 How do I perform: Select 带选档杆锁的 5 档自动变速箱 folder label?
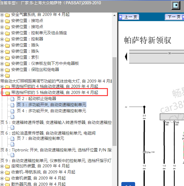point(55,92)
